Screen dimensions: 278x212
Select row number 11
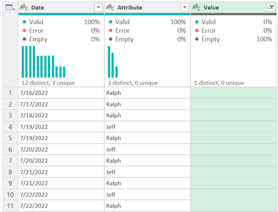tap(10, 206)
